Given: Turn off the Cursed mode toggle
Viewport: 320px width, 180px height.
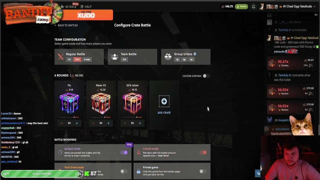Looking at the screenshot, I should tap(203, 152).
